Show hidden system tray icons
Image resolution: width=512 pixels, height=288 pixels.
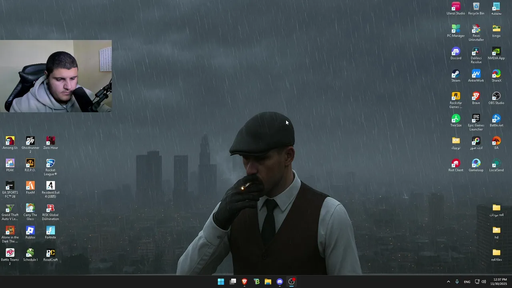coord(448,282)
